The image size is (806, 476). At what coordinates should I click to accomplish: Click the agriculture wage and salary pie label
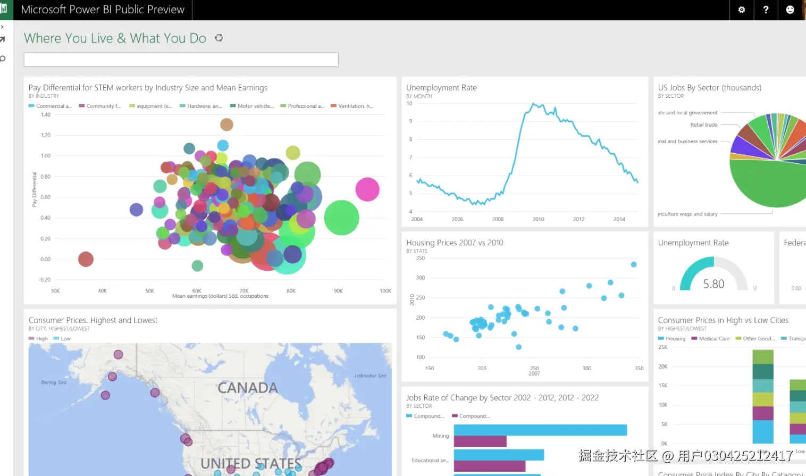(x=687, y=214)
